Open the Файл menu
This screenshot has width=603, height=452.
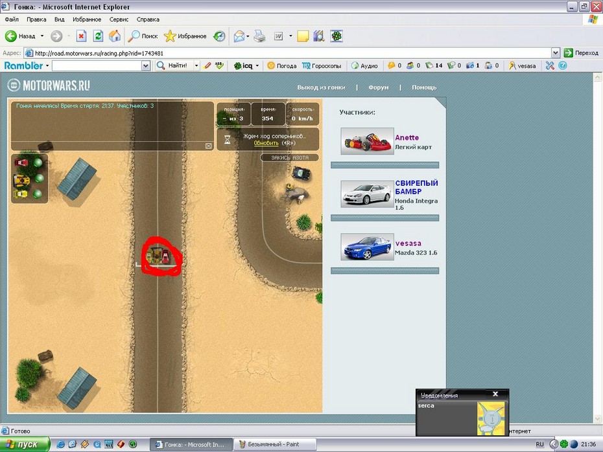tap(12, 19)
